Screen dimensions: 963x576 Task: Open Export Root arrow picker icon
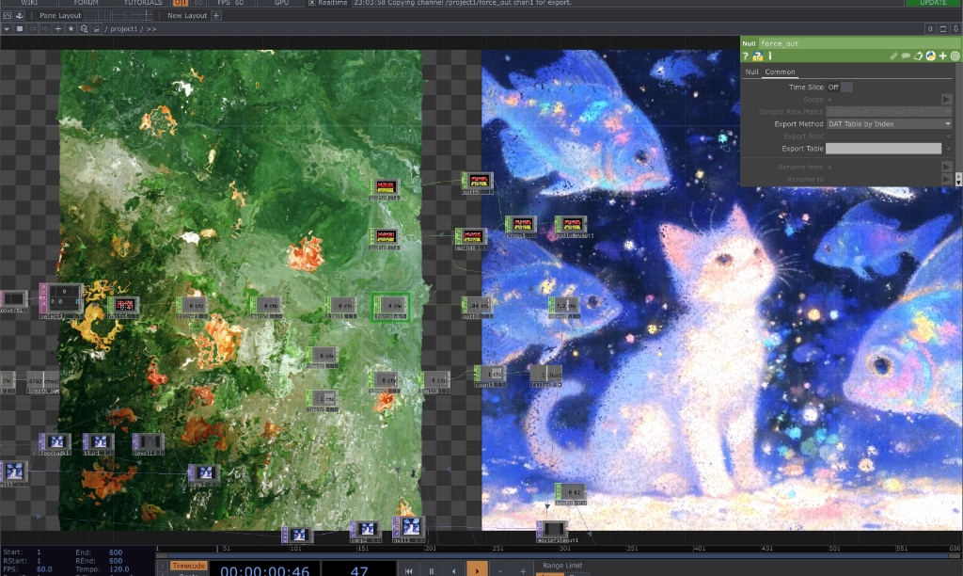coord(947,136)
